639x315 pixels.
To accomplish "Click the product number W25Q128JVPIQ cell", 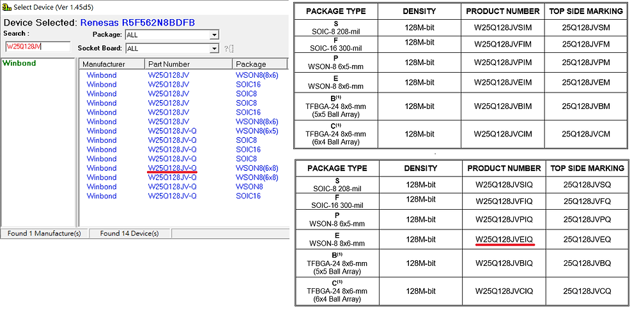I will pos(504,219).
